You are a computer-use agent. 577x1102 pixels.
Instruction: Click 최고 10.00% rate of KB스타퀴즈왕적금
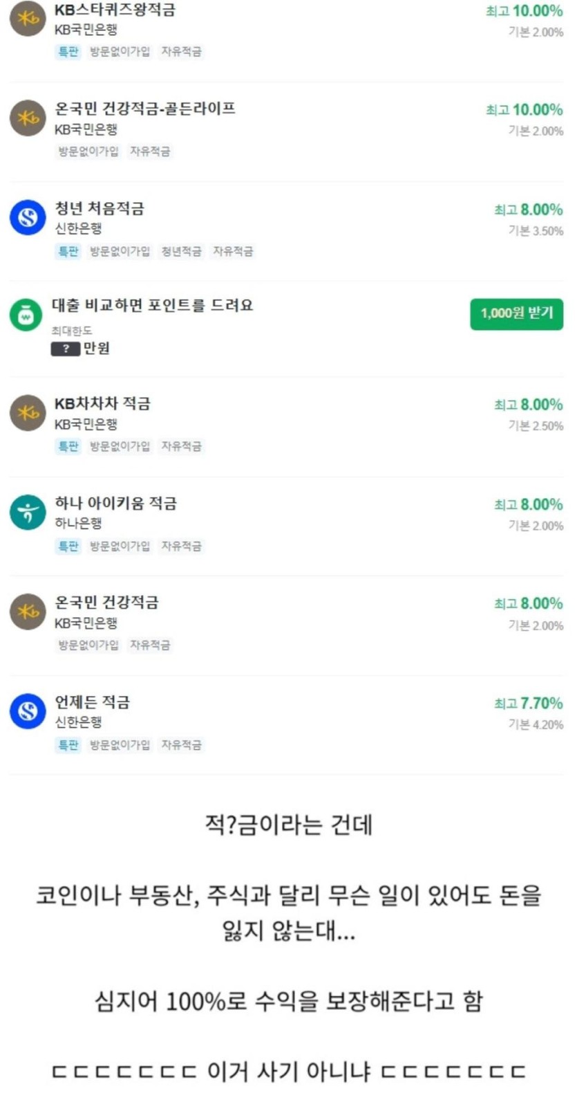(524, 11)
